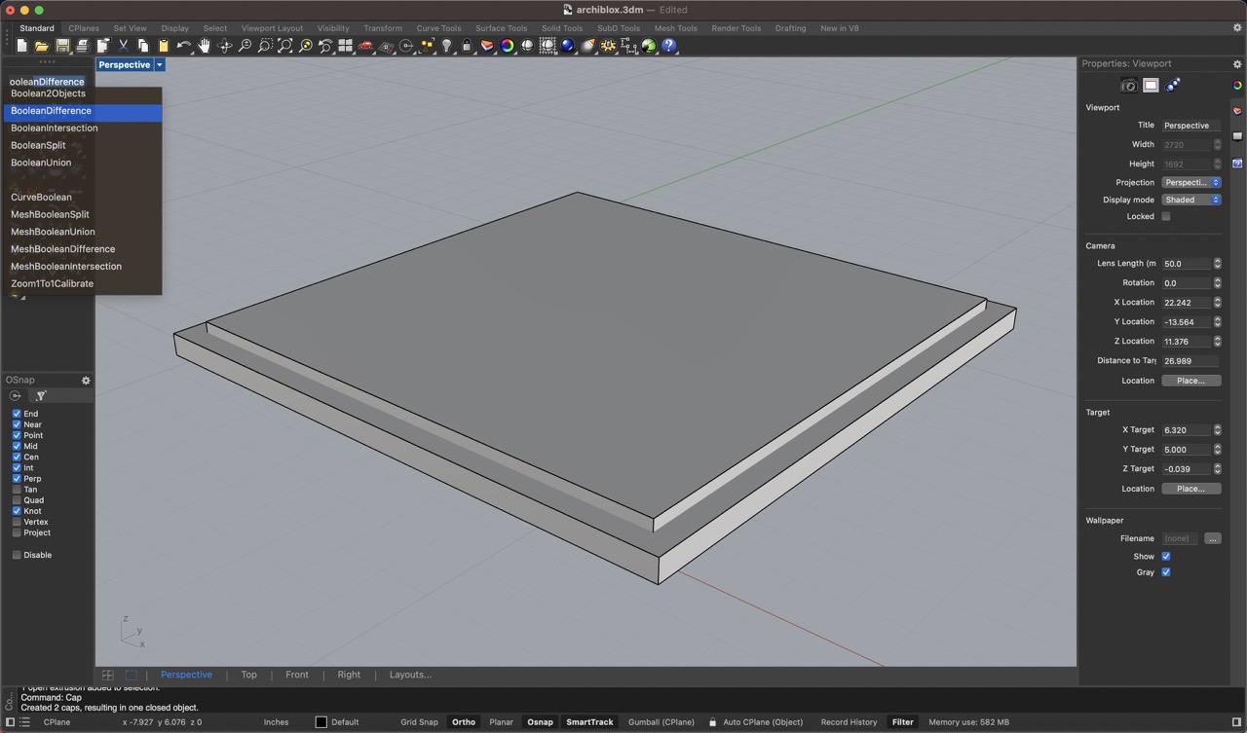Click the light bulb Hide/Show icon
This screenshot has width=1247, height=733.
point(446,46)
